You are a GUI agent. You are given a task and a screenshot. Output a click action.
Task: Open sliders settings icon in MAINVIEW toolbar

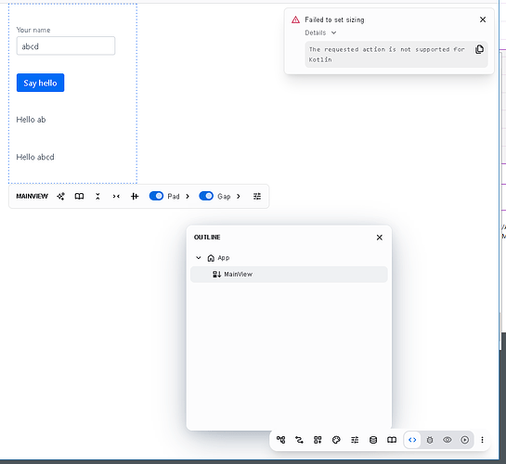[x=257, y=196]
